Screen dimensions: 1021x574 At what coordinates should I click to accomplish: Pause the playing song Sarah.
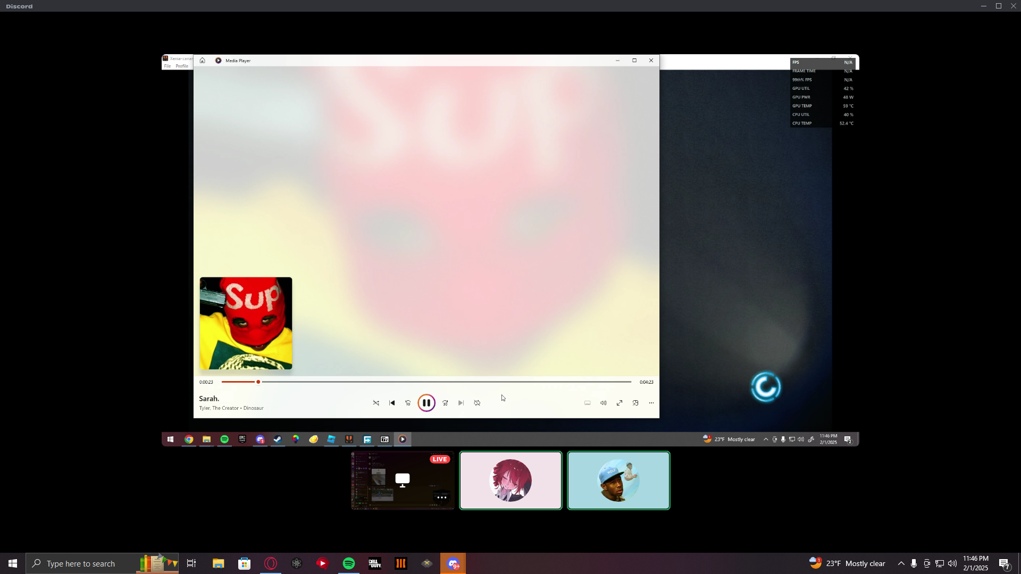(x=426, y=403)
